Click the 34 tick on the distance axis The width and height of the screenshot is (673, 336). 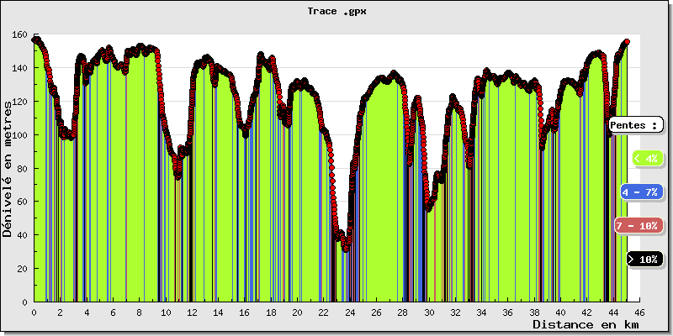(x=481, y=312)
